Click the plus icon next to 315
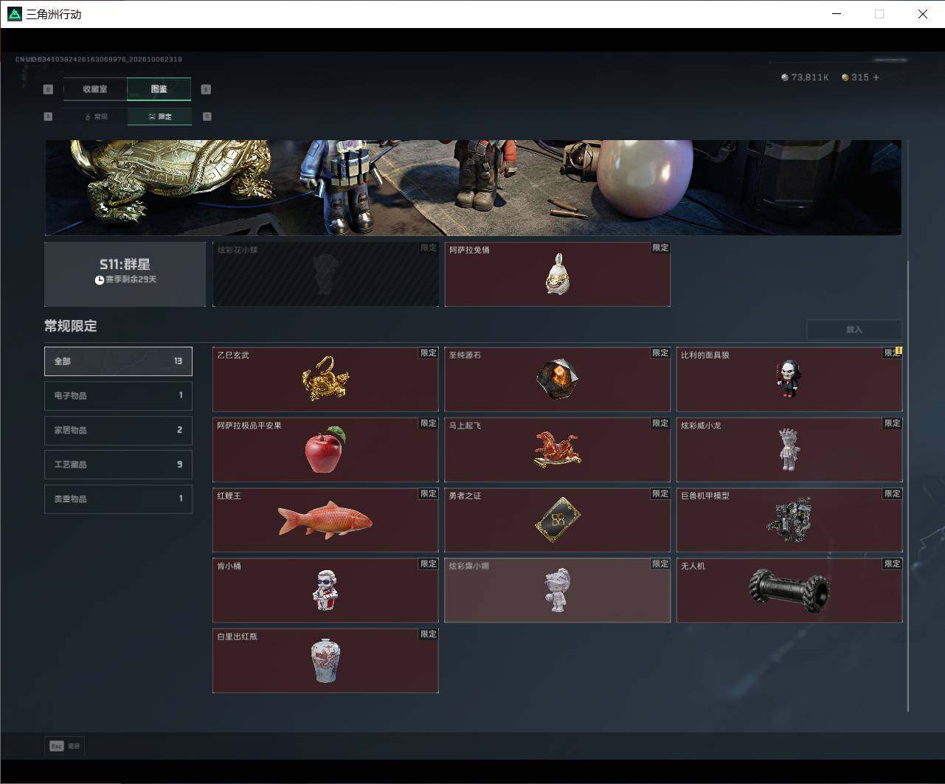Image resolution: width=945 pixels, height=784 pixels. pyautogui.click(x=876, y=77)
